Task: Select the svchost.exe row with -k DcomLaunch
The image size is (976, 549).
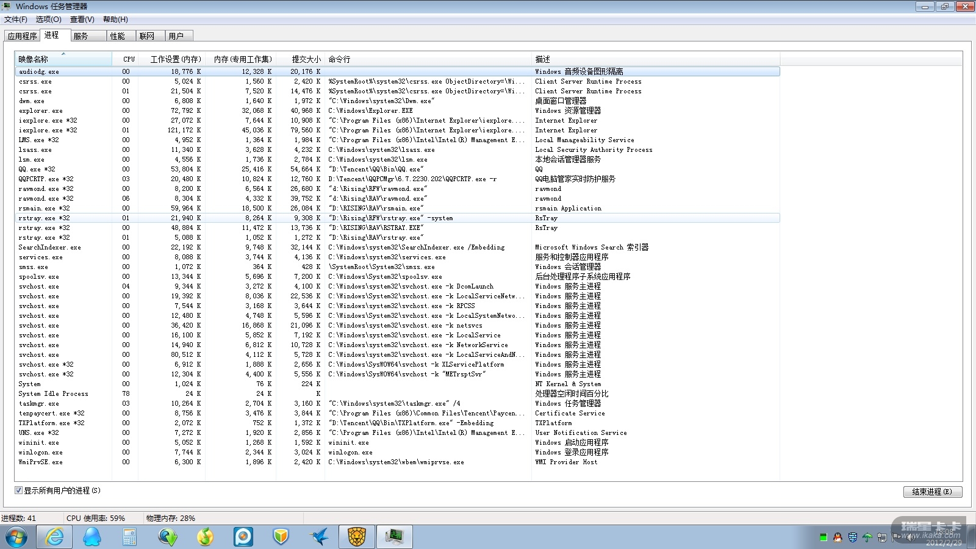Action: [397, 286]
